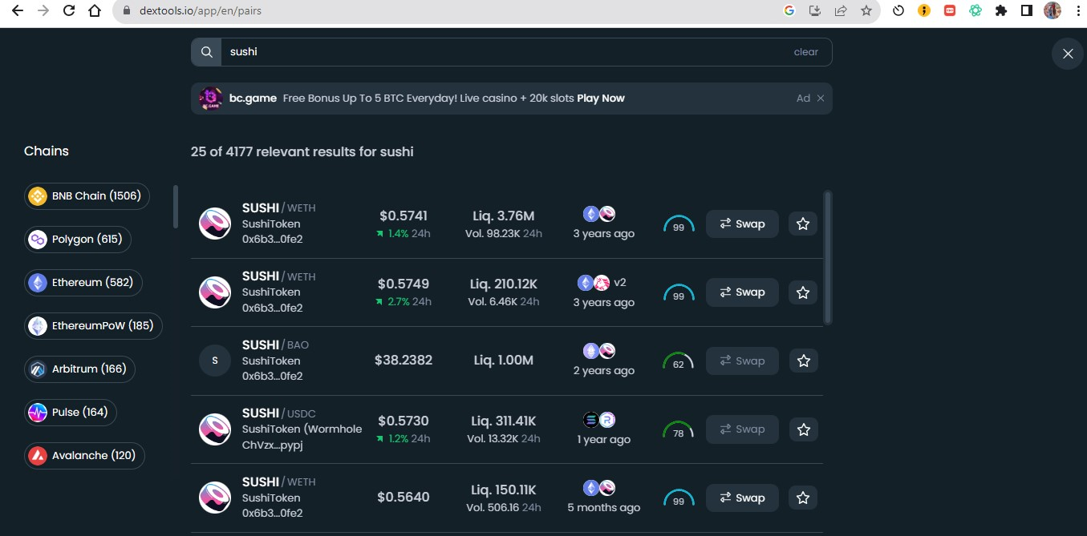The width and height of the screenshot is (1087, 536).
Task: Open the Chrome three-dot menu
Action: 1077,11
